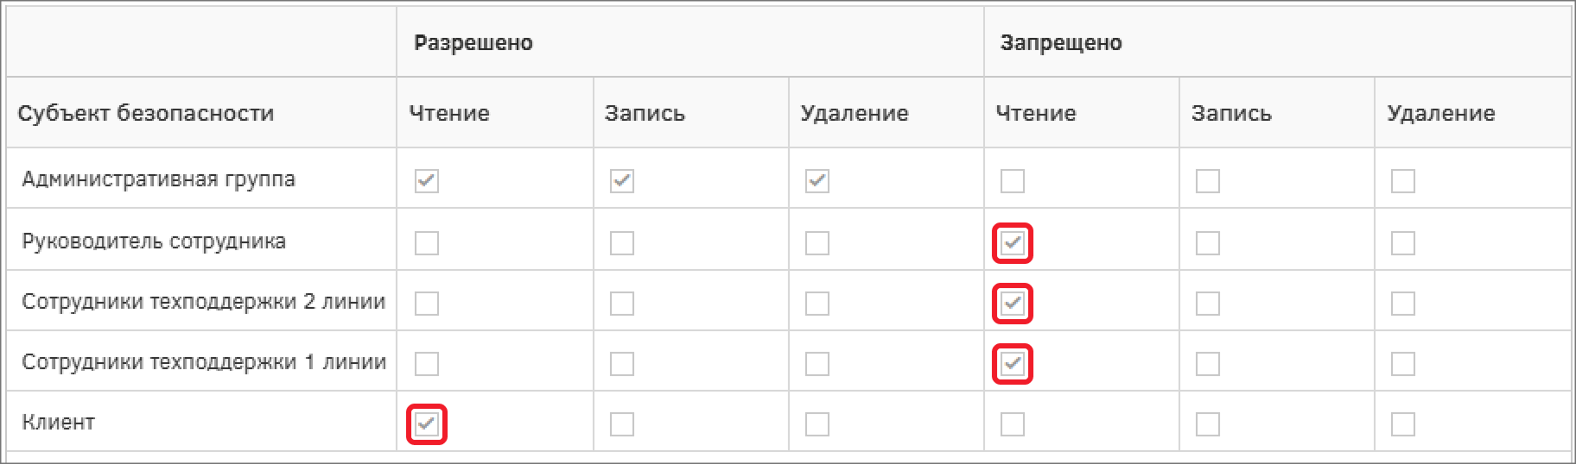The width and height of the screenshot is (1576, 464).
Task: Enable allowed Запись for Сотрудники техподдержки 2 линии
Action: pyautogui.click(x=622, y=304)
